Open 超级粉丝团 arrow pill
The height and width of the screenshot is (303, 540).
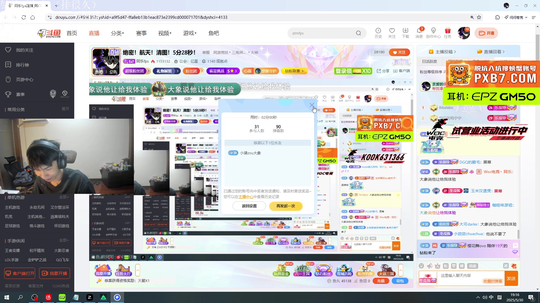(136, 71)
